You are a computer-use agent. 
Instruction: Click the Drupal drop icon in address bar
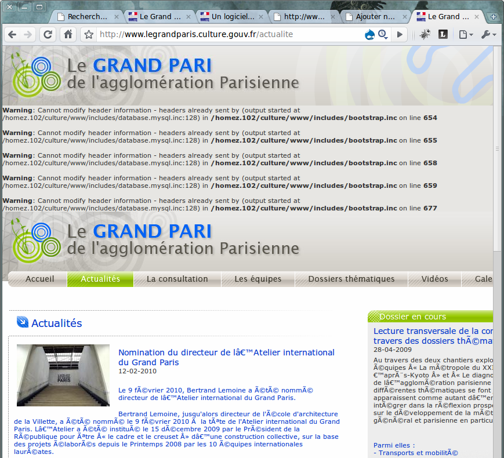[369, 34]
